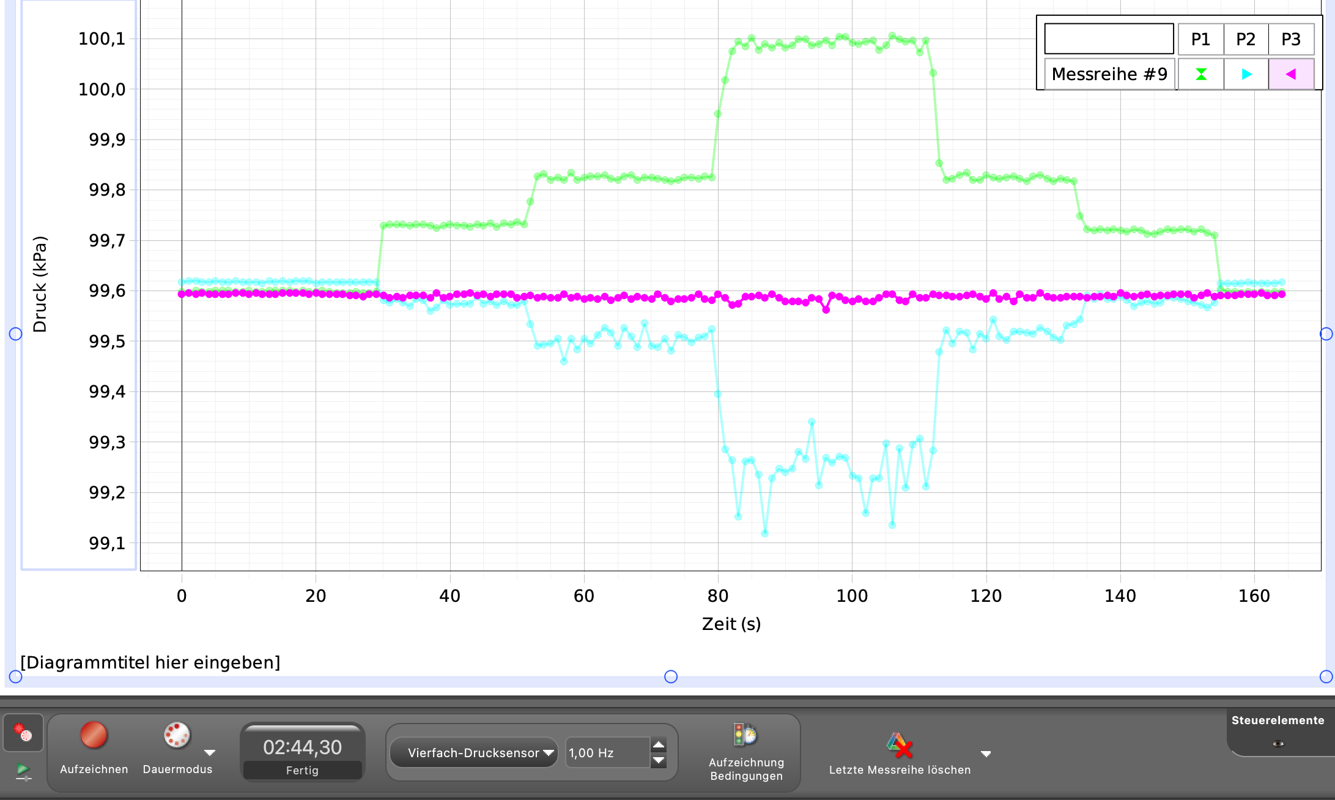Click the Messreihe #9 legend label
1335x800 pixels.
click(x=1109, y=74)
